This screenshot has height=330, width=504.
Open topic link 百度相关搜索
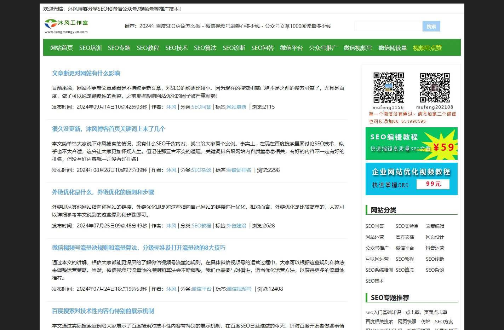[379, 322]
